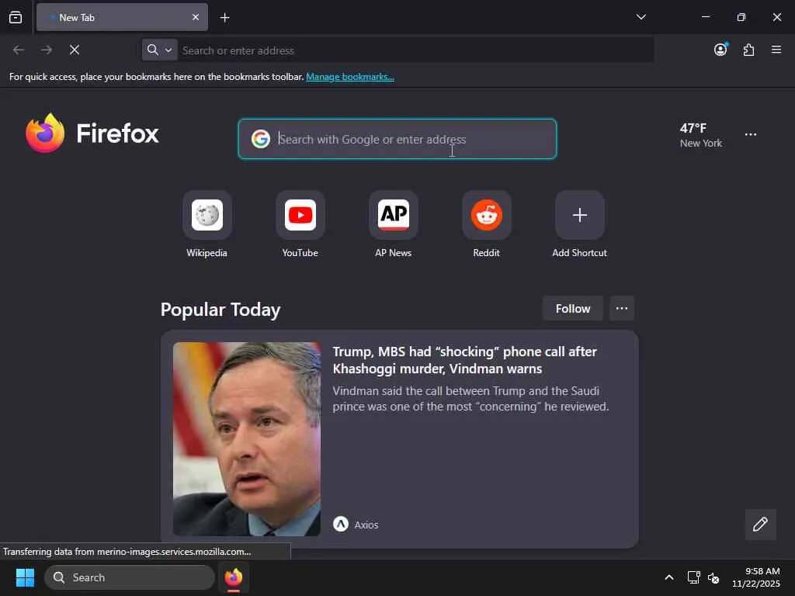Open the Trump, MBS phone call headline
The image size is (795, 596).
tap(464, 360)
